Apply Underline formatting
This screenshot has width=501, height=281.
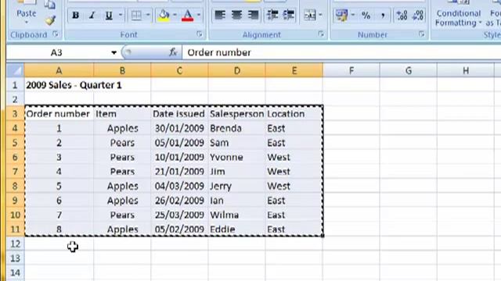[x=109, y=15]
